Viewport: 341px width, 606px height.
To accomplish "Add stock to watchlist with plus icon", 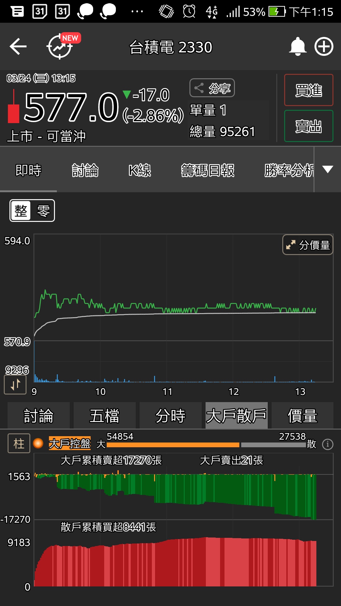I will coord(324,47).
